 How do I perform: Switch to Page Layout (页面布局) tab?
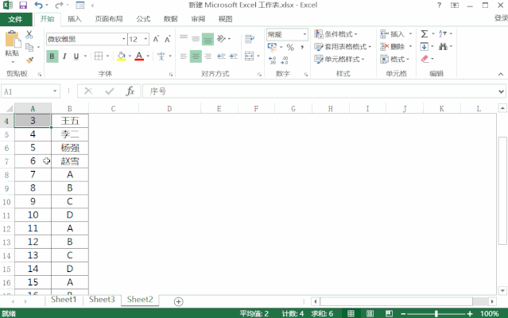109,19
